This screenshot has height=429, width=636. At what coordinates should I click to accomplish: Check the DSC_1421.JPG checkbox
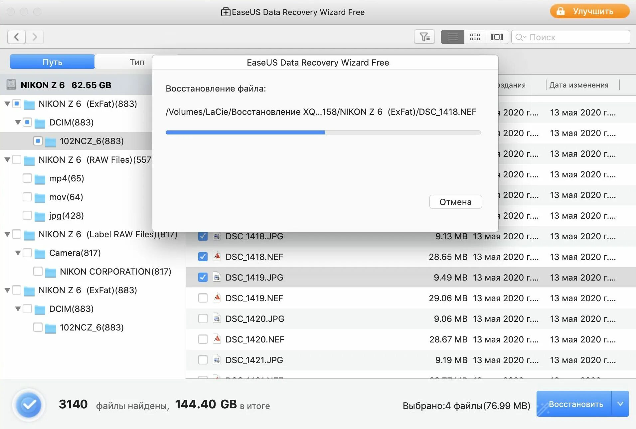tap(203, 360)
